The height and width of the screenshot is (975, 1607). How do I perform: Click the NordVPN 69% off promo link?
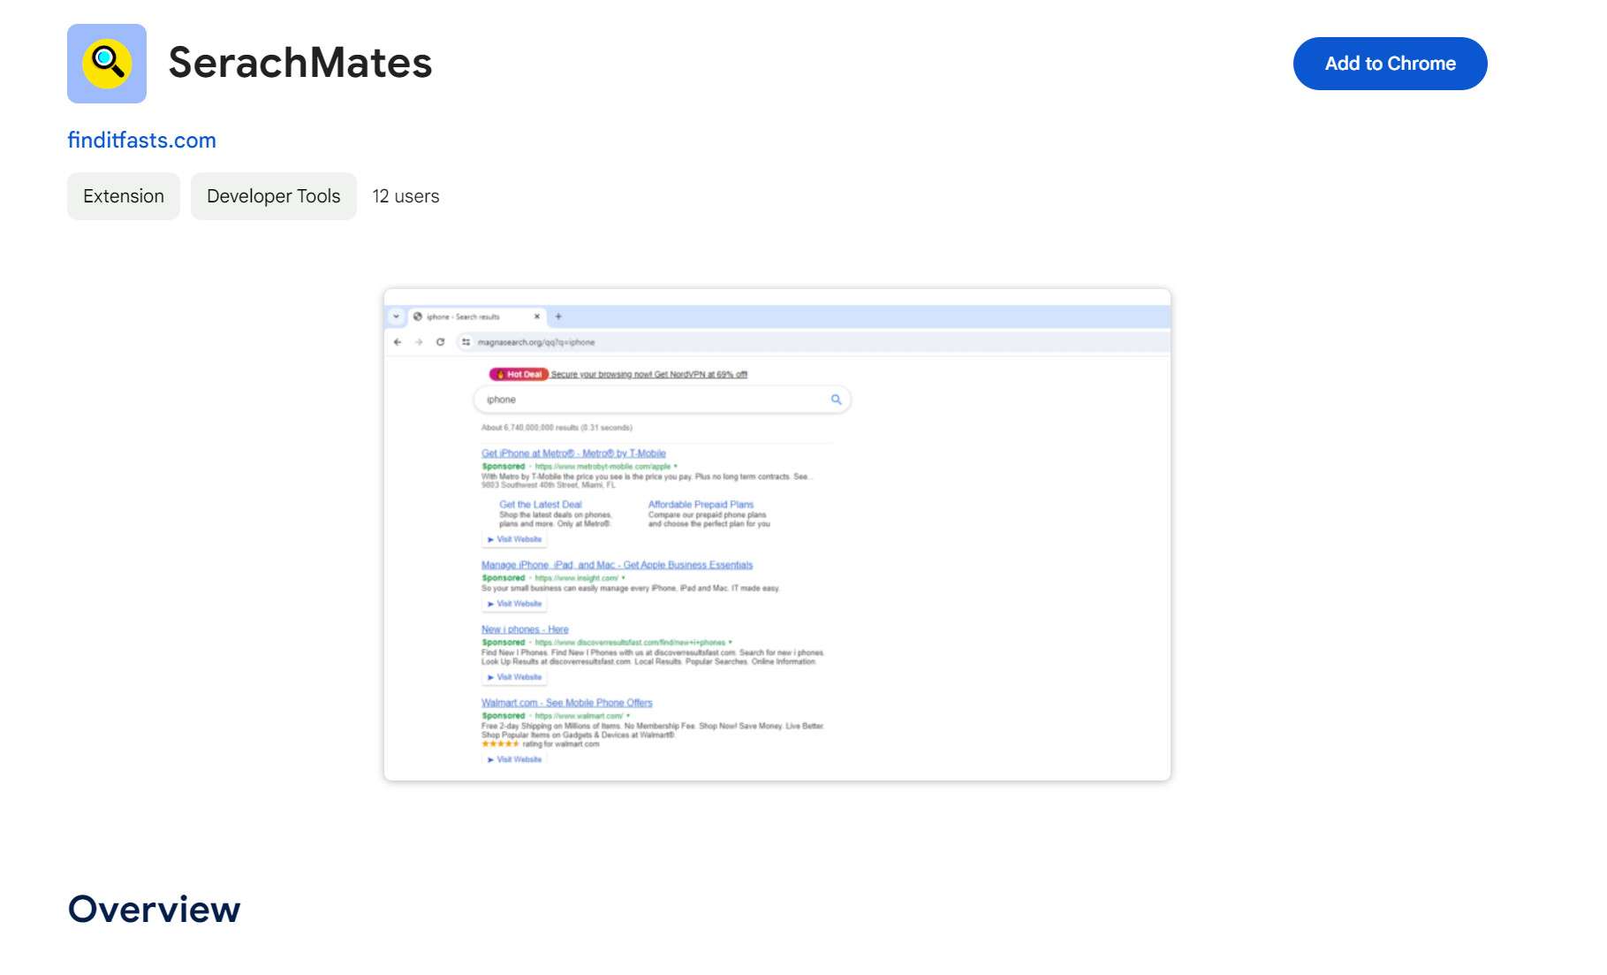click(x=649, y=375)
